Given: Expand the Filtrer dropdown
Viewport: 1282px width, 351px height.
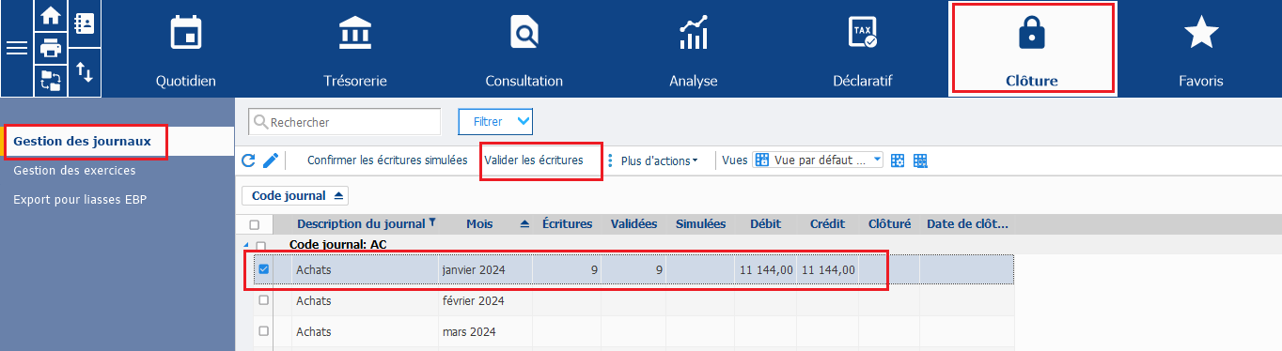Looking at the screenshot, I should pyautogui.click(x=495, y=121).
